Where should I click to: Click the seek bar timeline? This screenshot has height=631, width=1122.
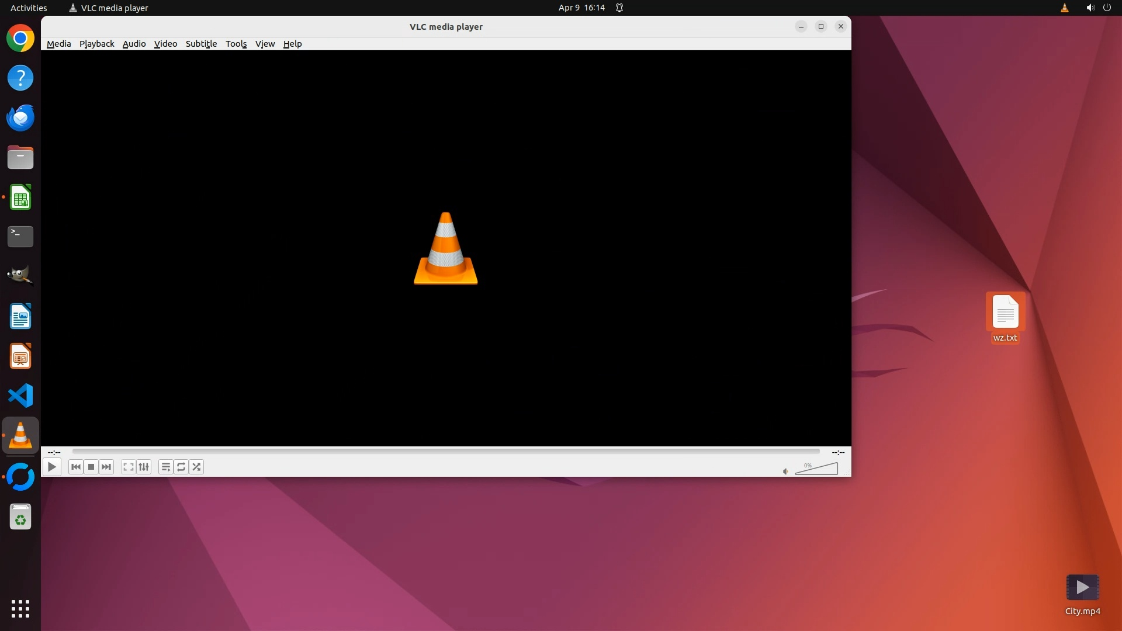(x=445, y=452)
